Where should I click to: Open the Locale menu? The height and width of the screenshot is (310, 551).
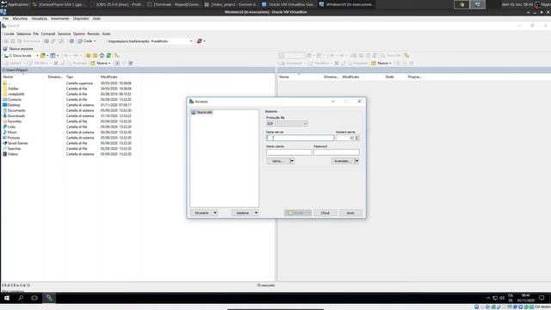click(x=9, y=34)
